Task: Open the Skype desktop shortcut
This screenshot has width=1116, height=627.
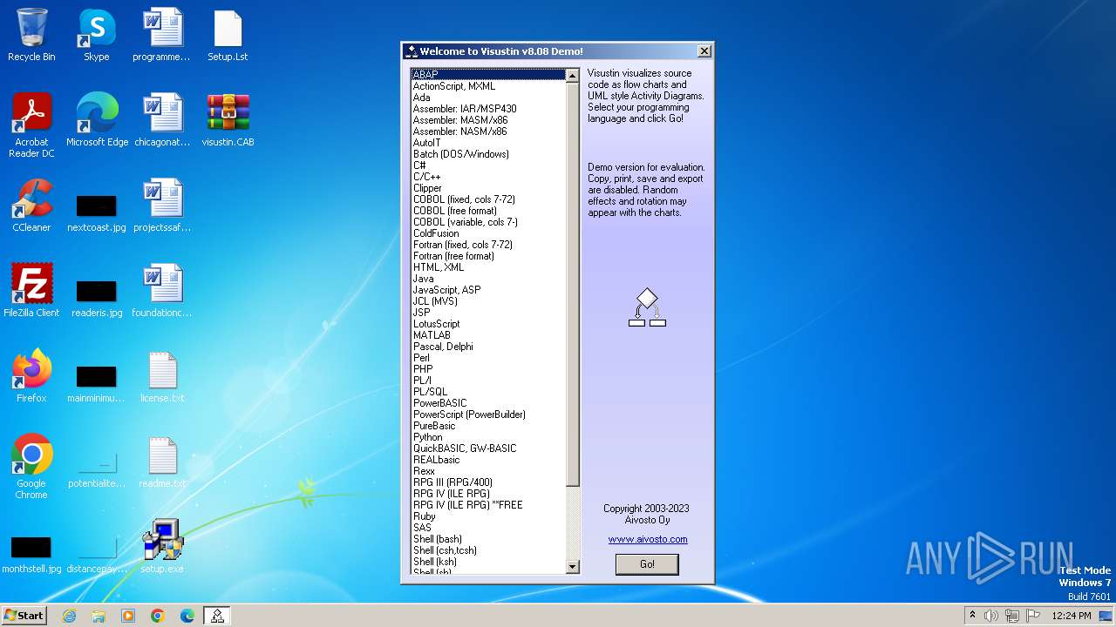Action: tap(97, 35)
